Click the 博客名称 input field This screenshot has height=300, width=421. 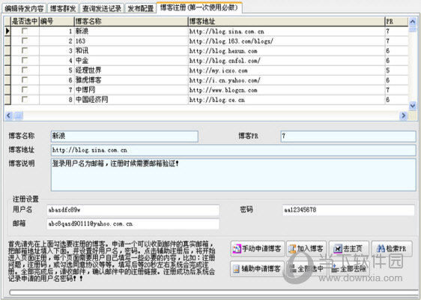pos(124,136)
